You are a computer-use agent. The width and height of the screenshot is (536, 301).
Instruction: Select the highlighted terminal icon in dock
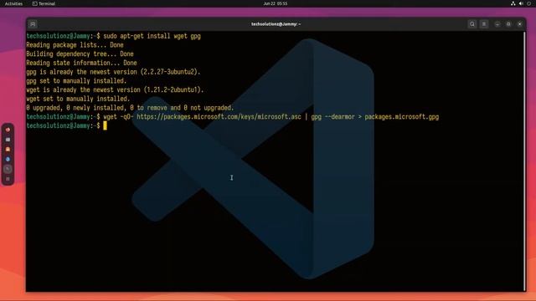pos(8,169)
